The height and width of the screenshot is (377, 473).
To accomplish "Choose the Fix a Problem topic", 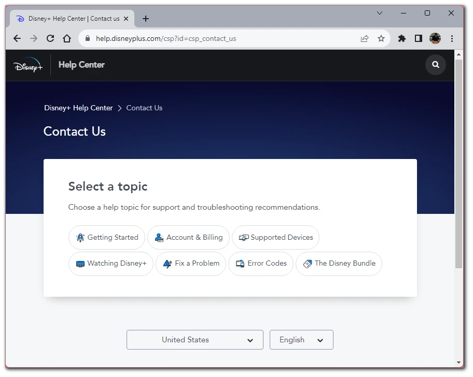I will pyautogui.click(x=191, y=264).
